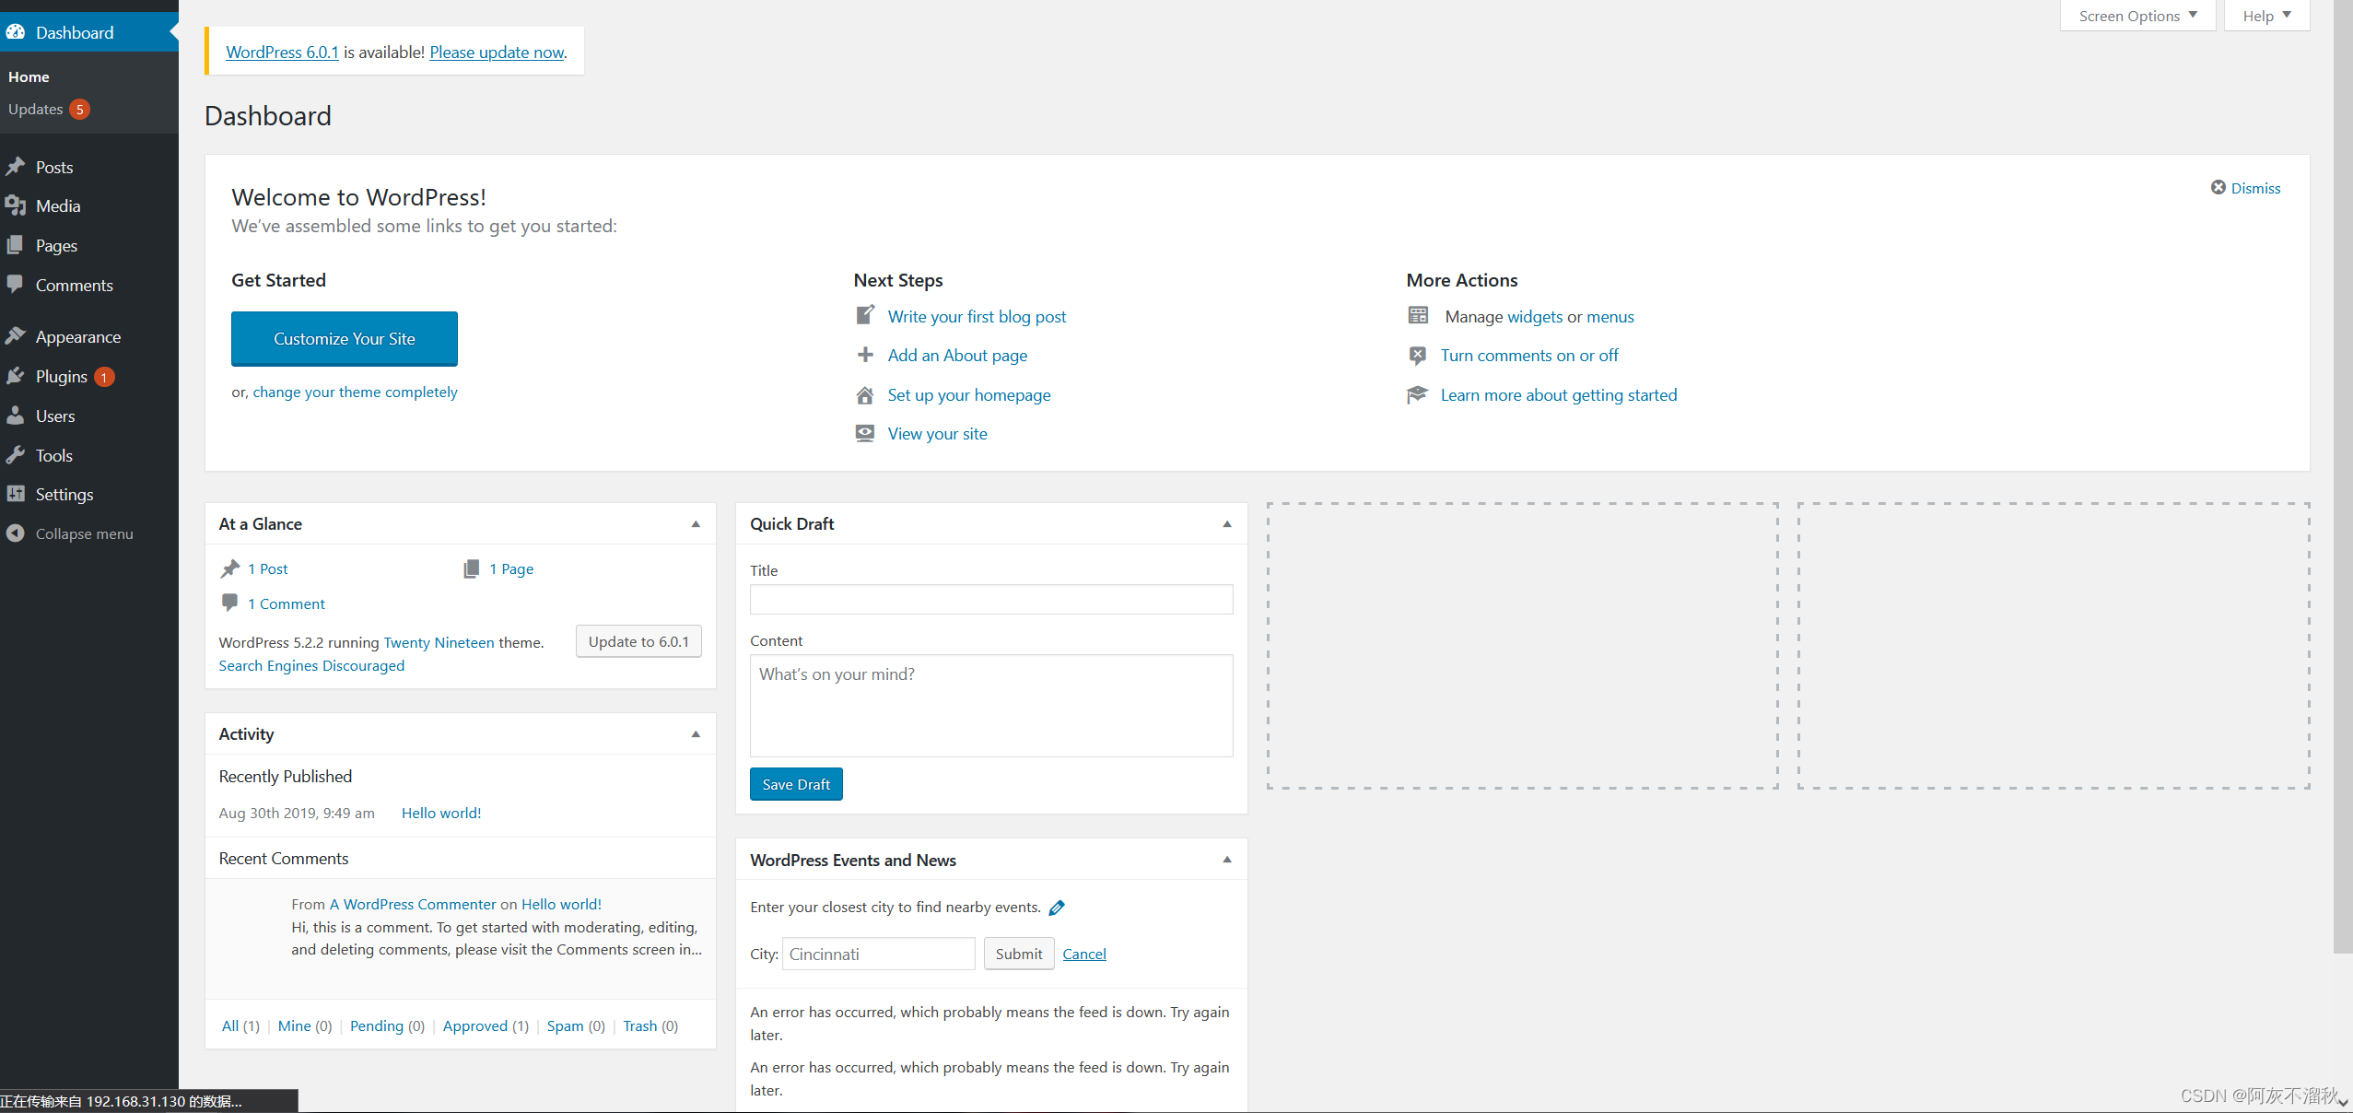2353x1113 pixels.
Task: Filter comments by Trash
Action: [x=640, y=1025]
